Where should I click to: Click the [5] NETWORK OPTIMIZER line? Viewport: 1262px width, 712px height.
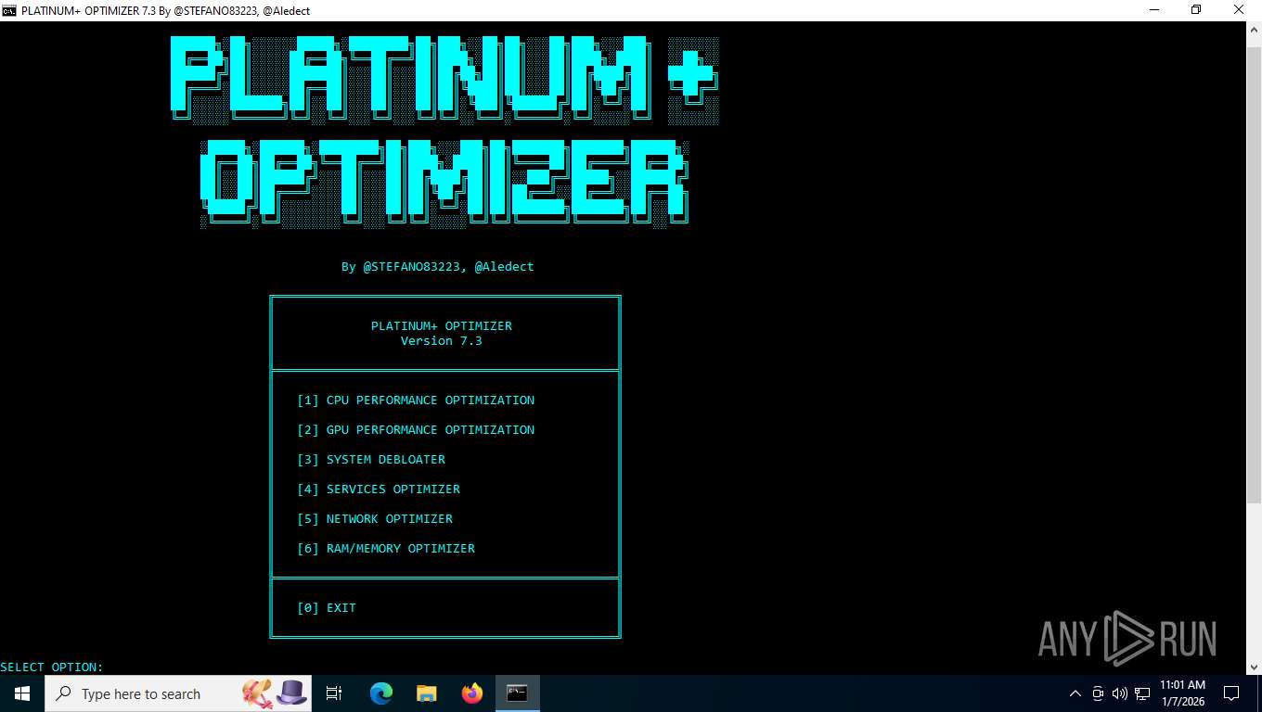[375, 519]
